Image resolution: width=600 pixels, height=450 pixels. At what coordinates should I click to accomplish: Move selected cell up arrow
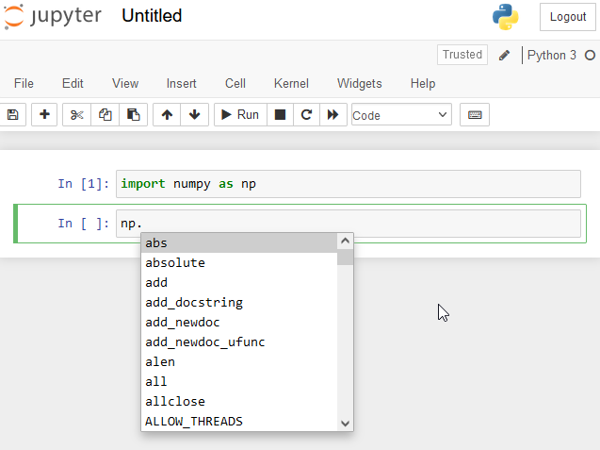[x=167, y=115]
